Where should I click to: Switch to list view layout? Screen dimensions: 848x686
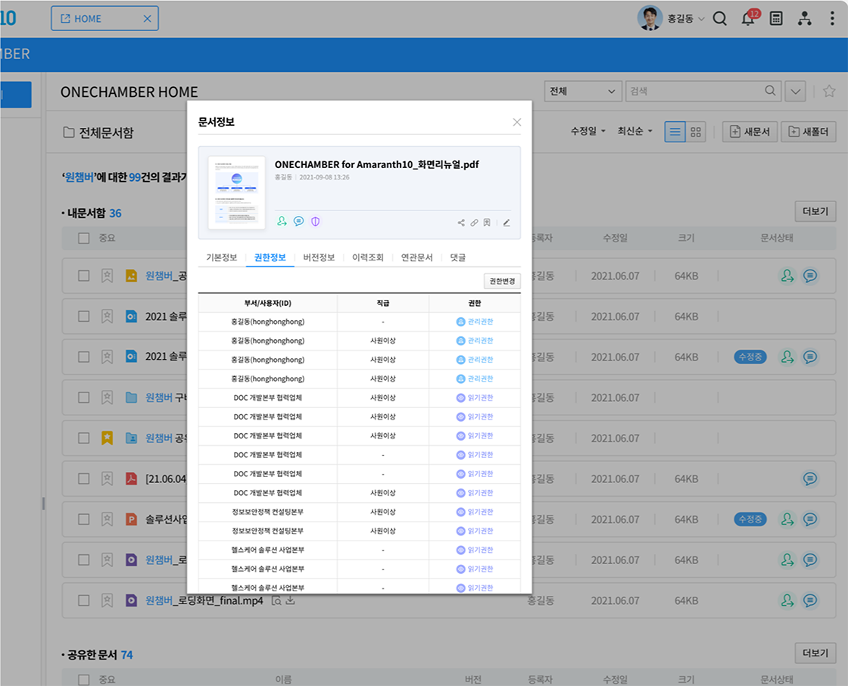tap(675, 132)
